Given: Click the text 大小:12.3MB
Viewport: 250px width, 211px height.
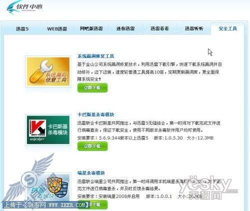Looking at the screenshot, I should 200,138.
